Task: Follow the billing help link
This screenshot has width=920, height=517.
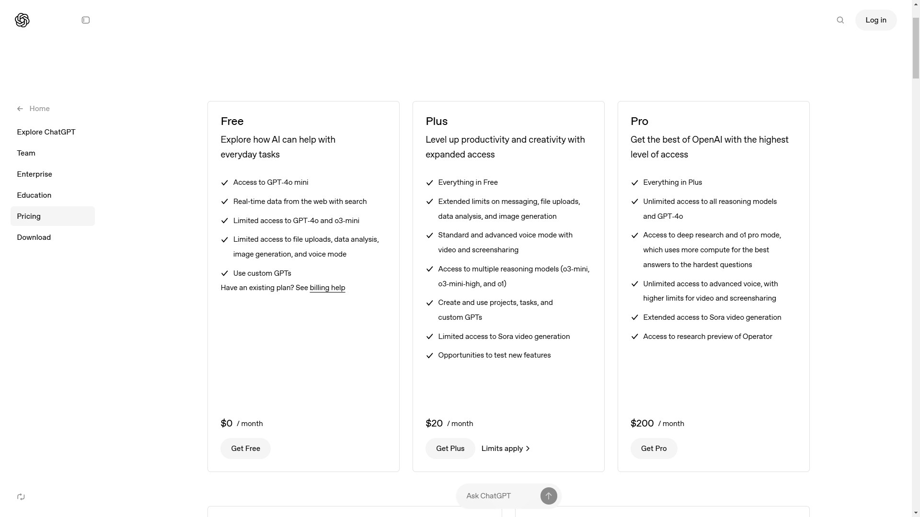Action: [327, 288]
